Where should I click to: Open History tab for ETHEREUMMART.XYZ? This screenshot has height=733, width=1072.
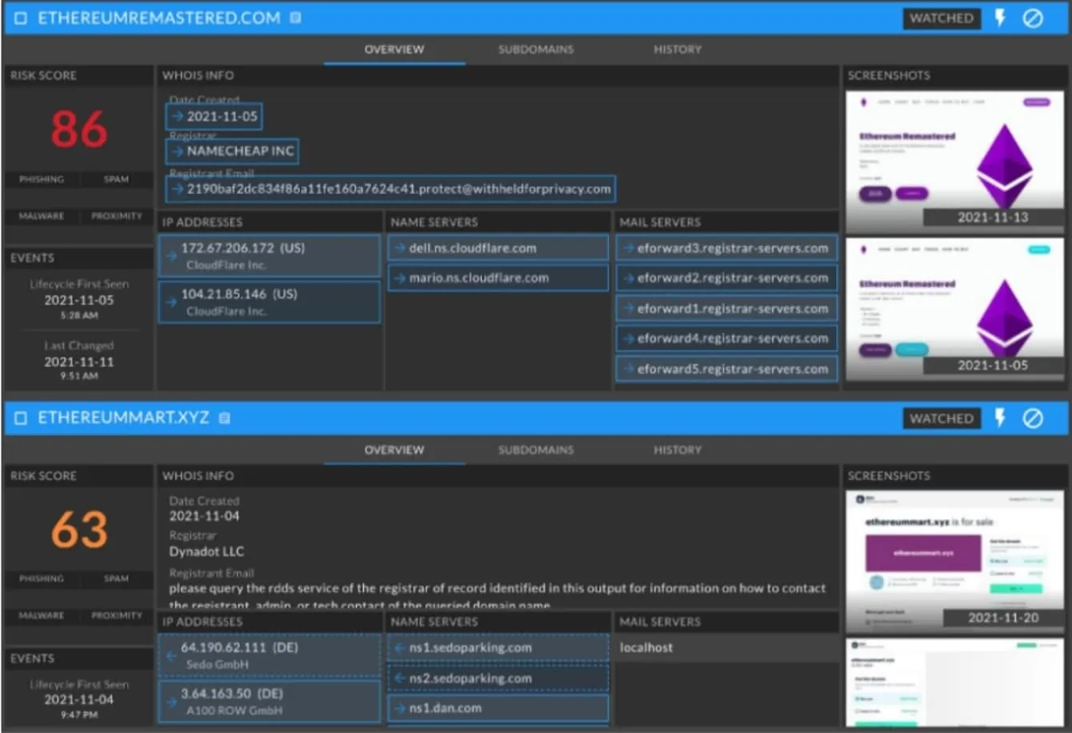pos(677,450)
